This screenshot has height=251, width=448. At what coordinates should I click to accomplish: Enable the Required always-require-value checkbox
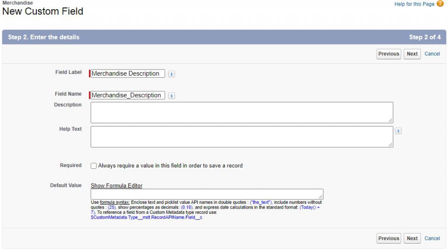[x=94, y=166]
